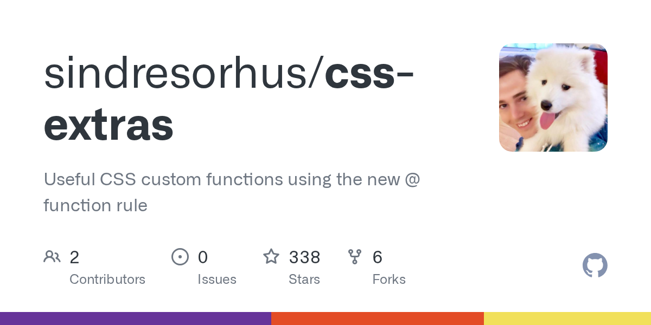Screen dimensions: 651x325
Task: Select the "Stars" label
Action: (304, 279)
